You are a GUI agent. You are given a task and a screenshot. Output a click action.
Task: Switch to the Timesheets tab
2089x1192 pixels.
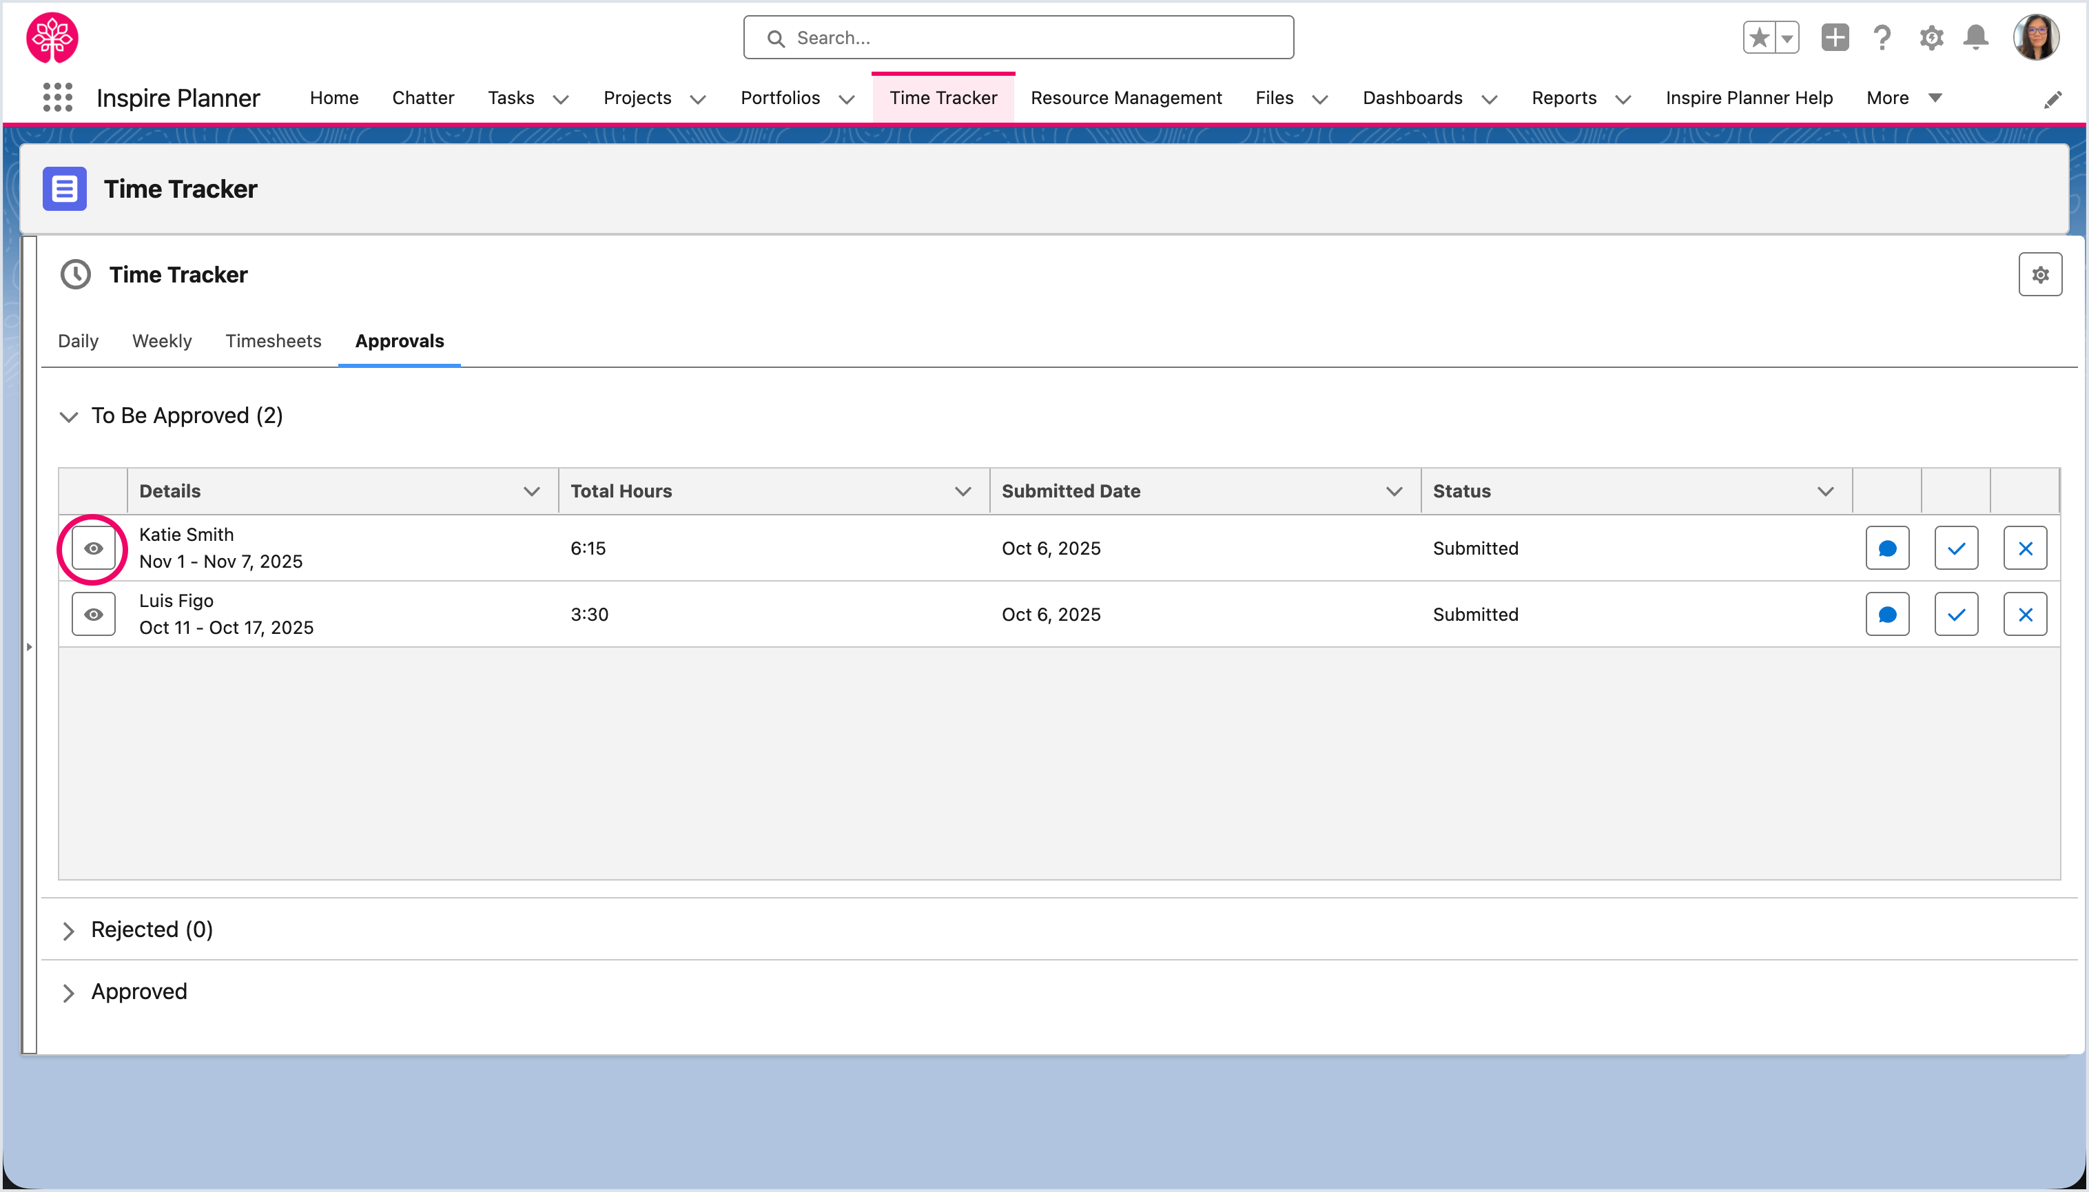pyautogui.click(x=274, y=341)
